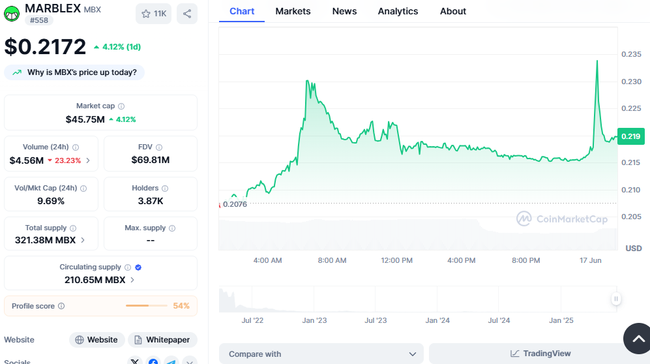Open FDV info icon
Viewport: 650px width, 364px height.
coord(159,147)
